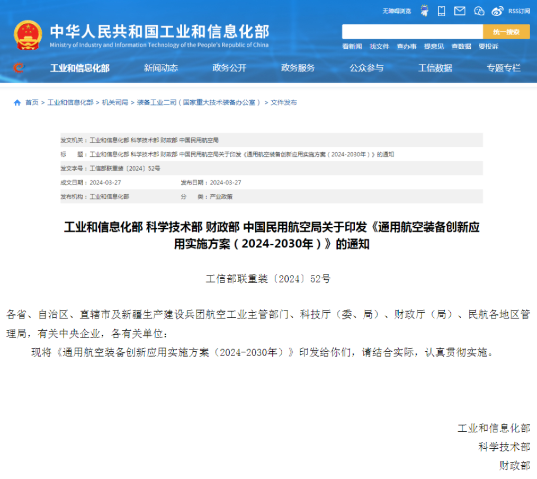
Task: Click 发布机构 工业和信息化部 entry
Action: click(x=95, y=197)
